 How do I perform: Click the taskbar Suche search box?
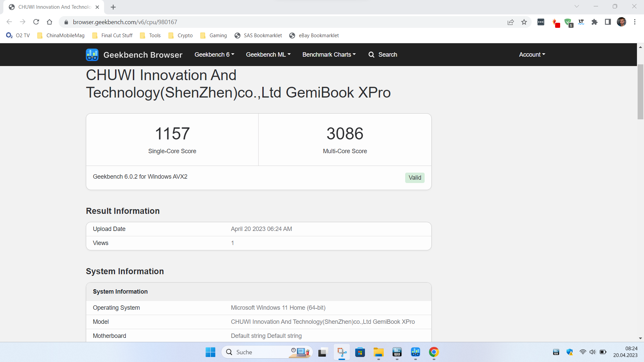click(267, 352)
